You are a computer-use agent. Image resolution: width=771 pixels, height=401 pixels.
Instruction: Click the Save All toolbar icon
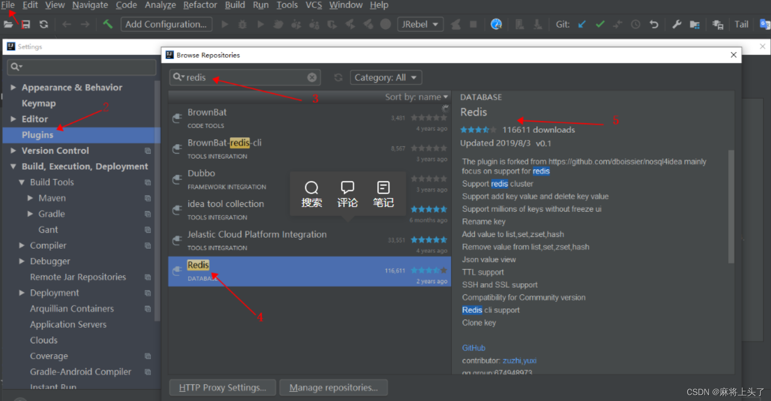(x=25, y=24)
